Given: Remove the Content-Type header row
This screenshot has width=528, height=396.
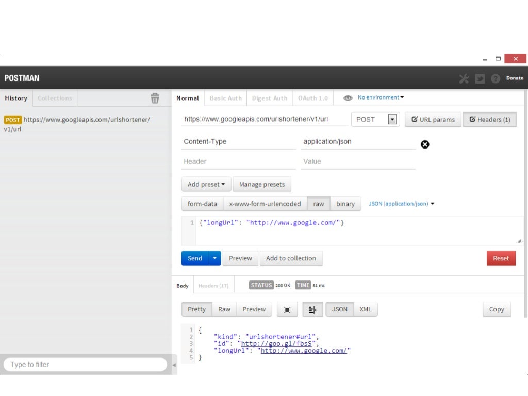Looking at the screenshot, I should click(425, 144).
